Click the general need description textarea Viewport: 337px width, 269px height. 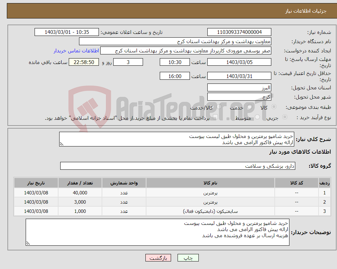[177, 139]
